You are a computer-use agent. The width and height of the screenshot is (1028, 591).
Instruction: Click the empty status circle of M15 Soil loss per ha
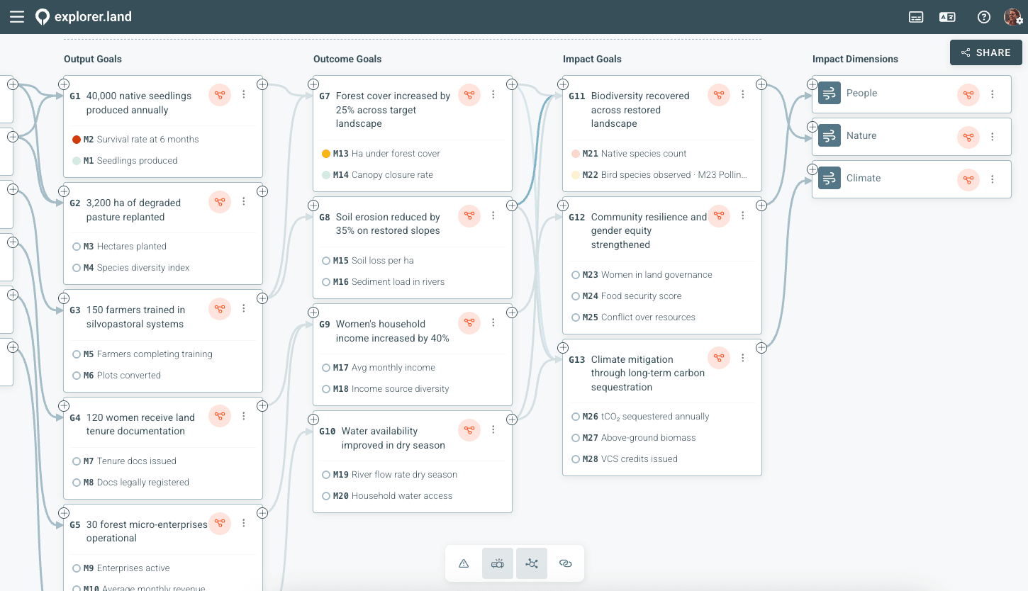coord(326,261)
